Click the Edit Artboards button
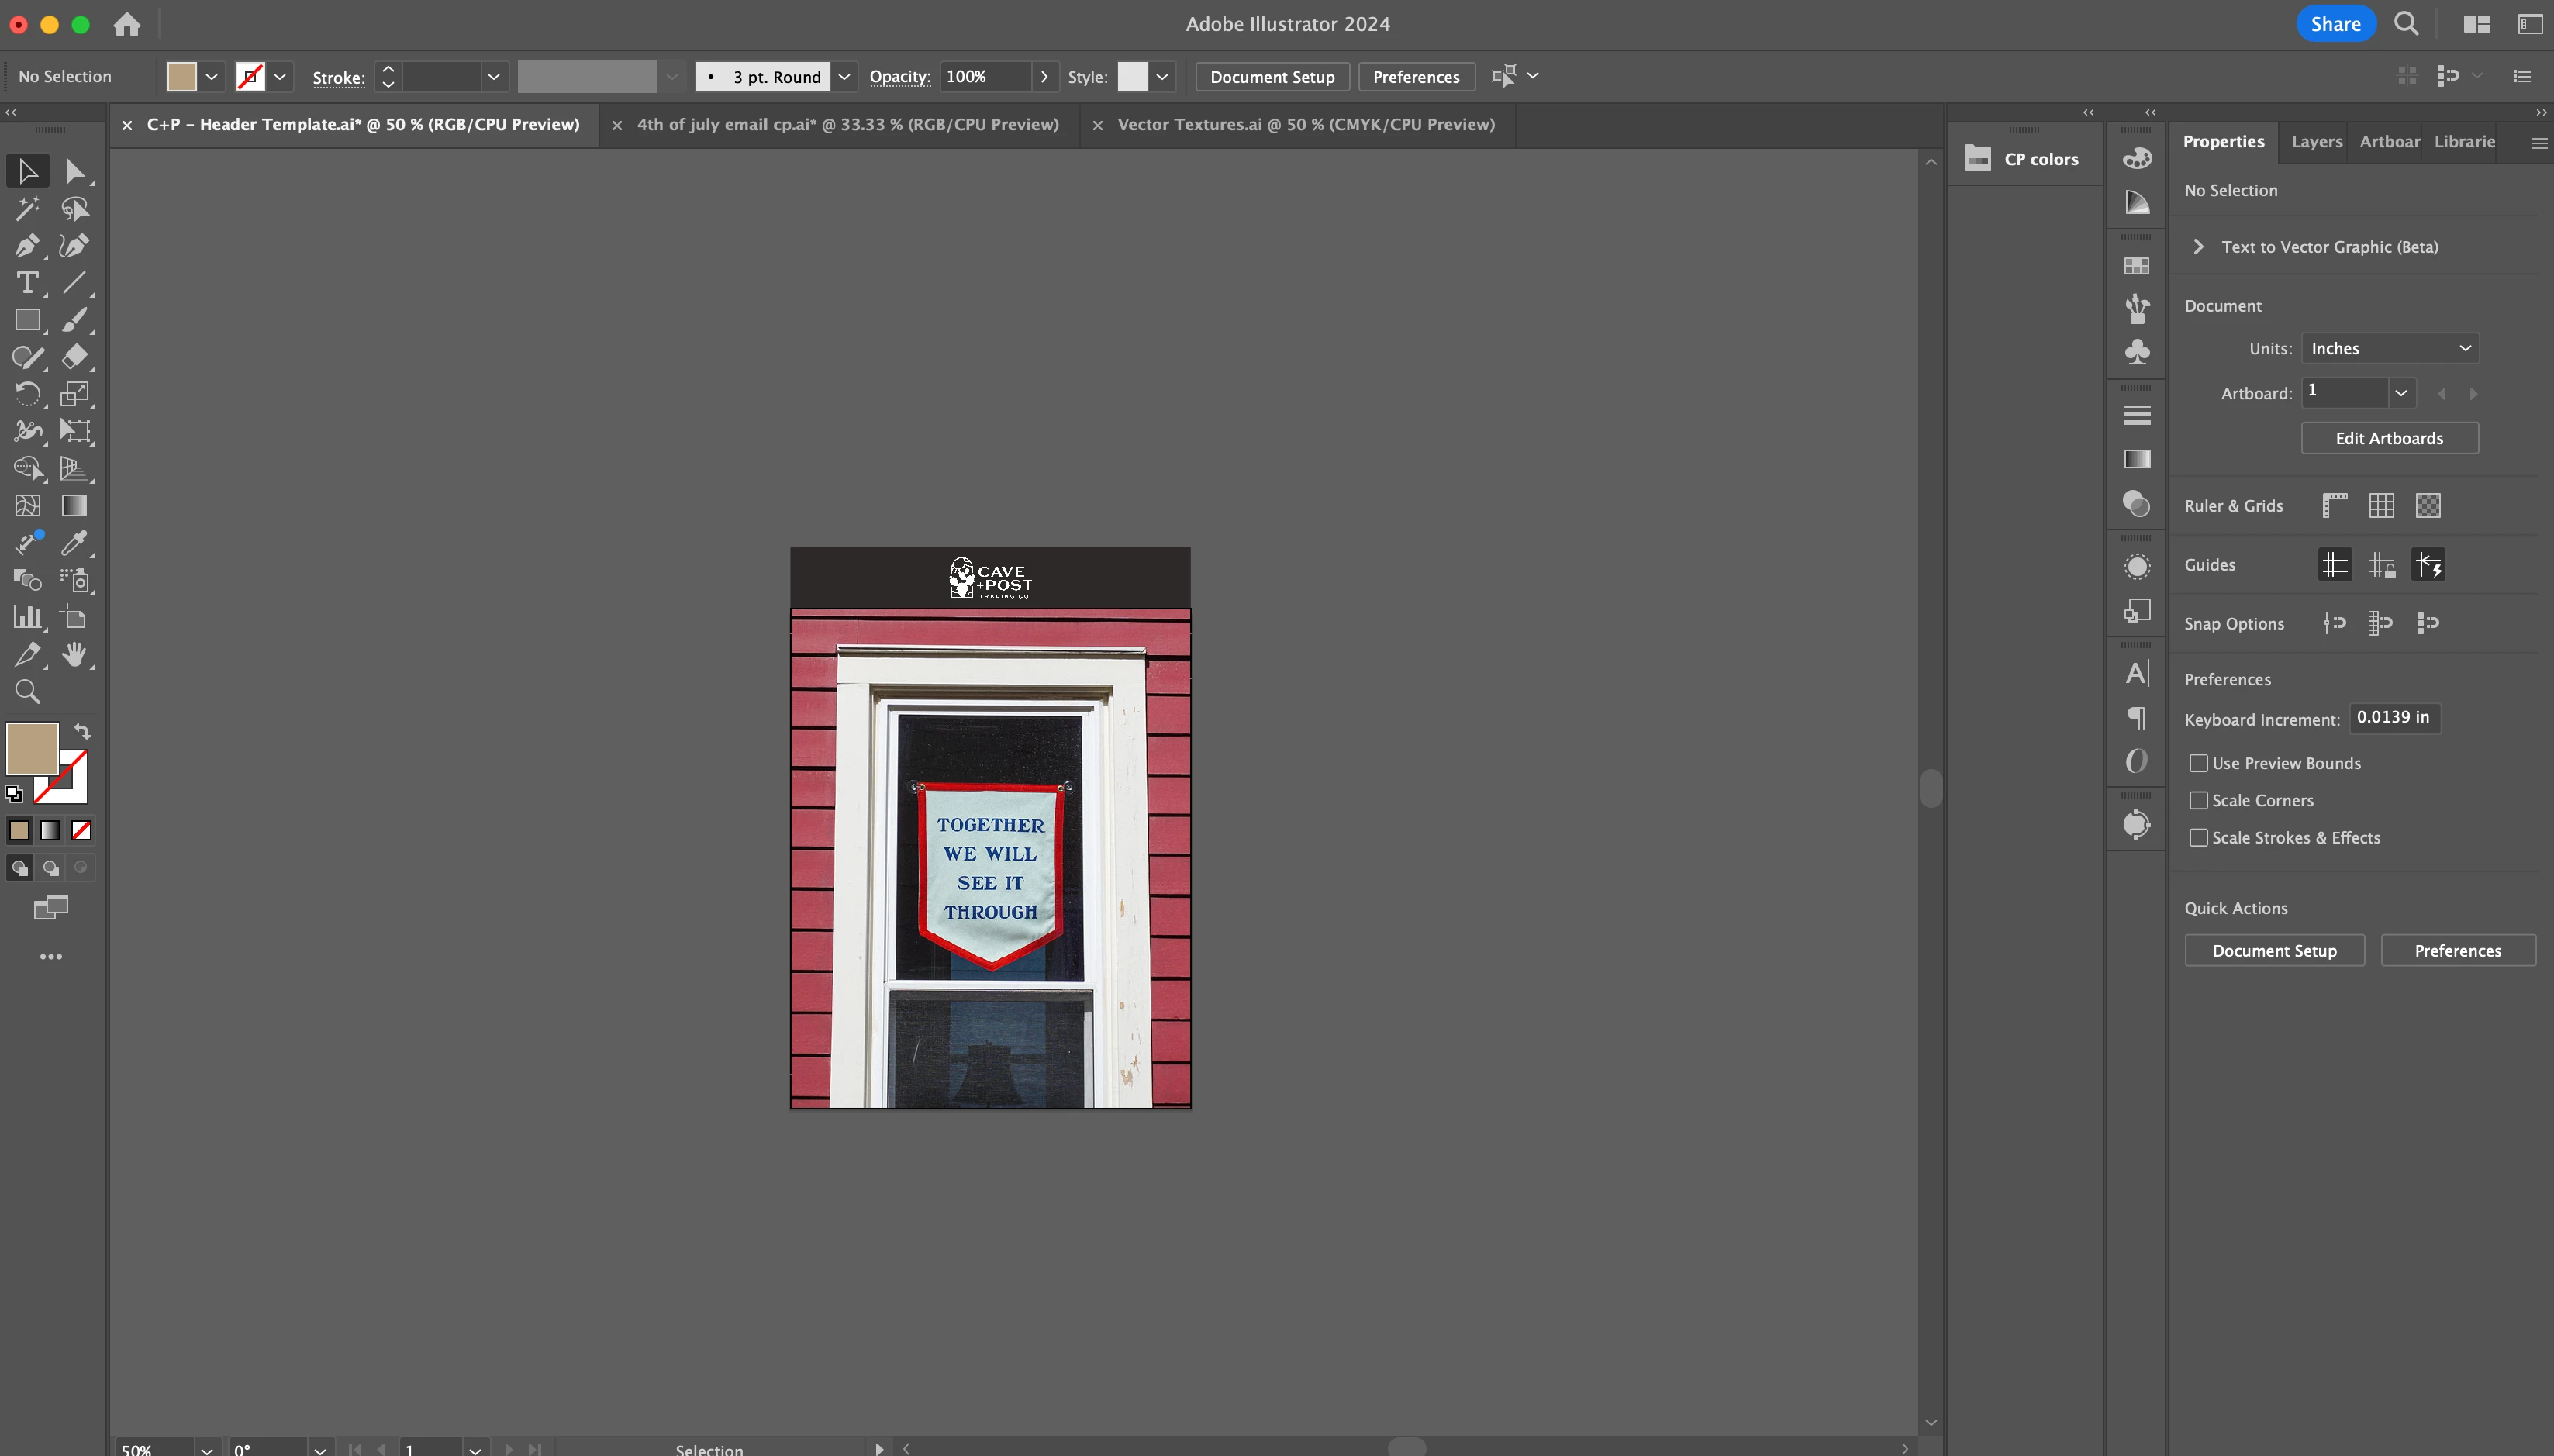Viewport: 2554px width, 1456px height. (x=2388, y=438)
